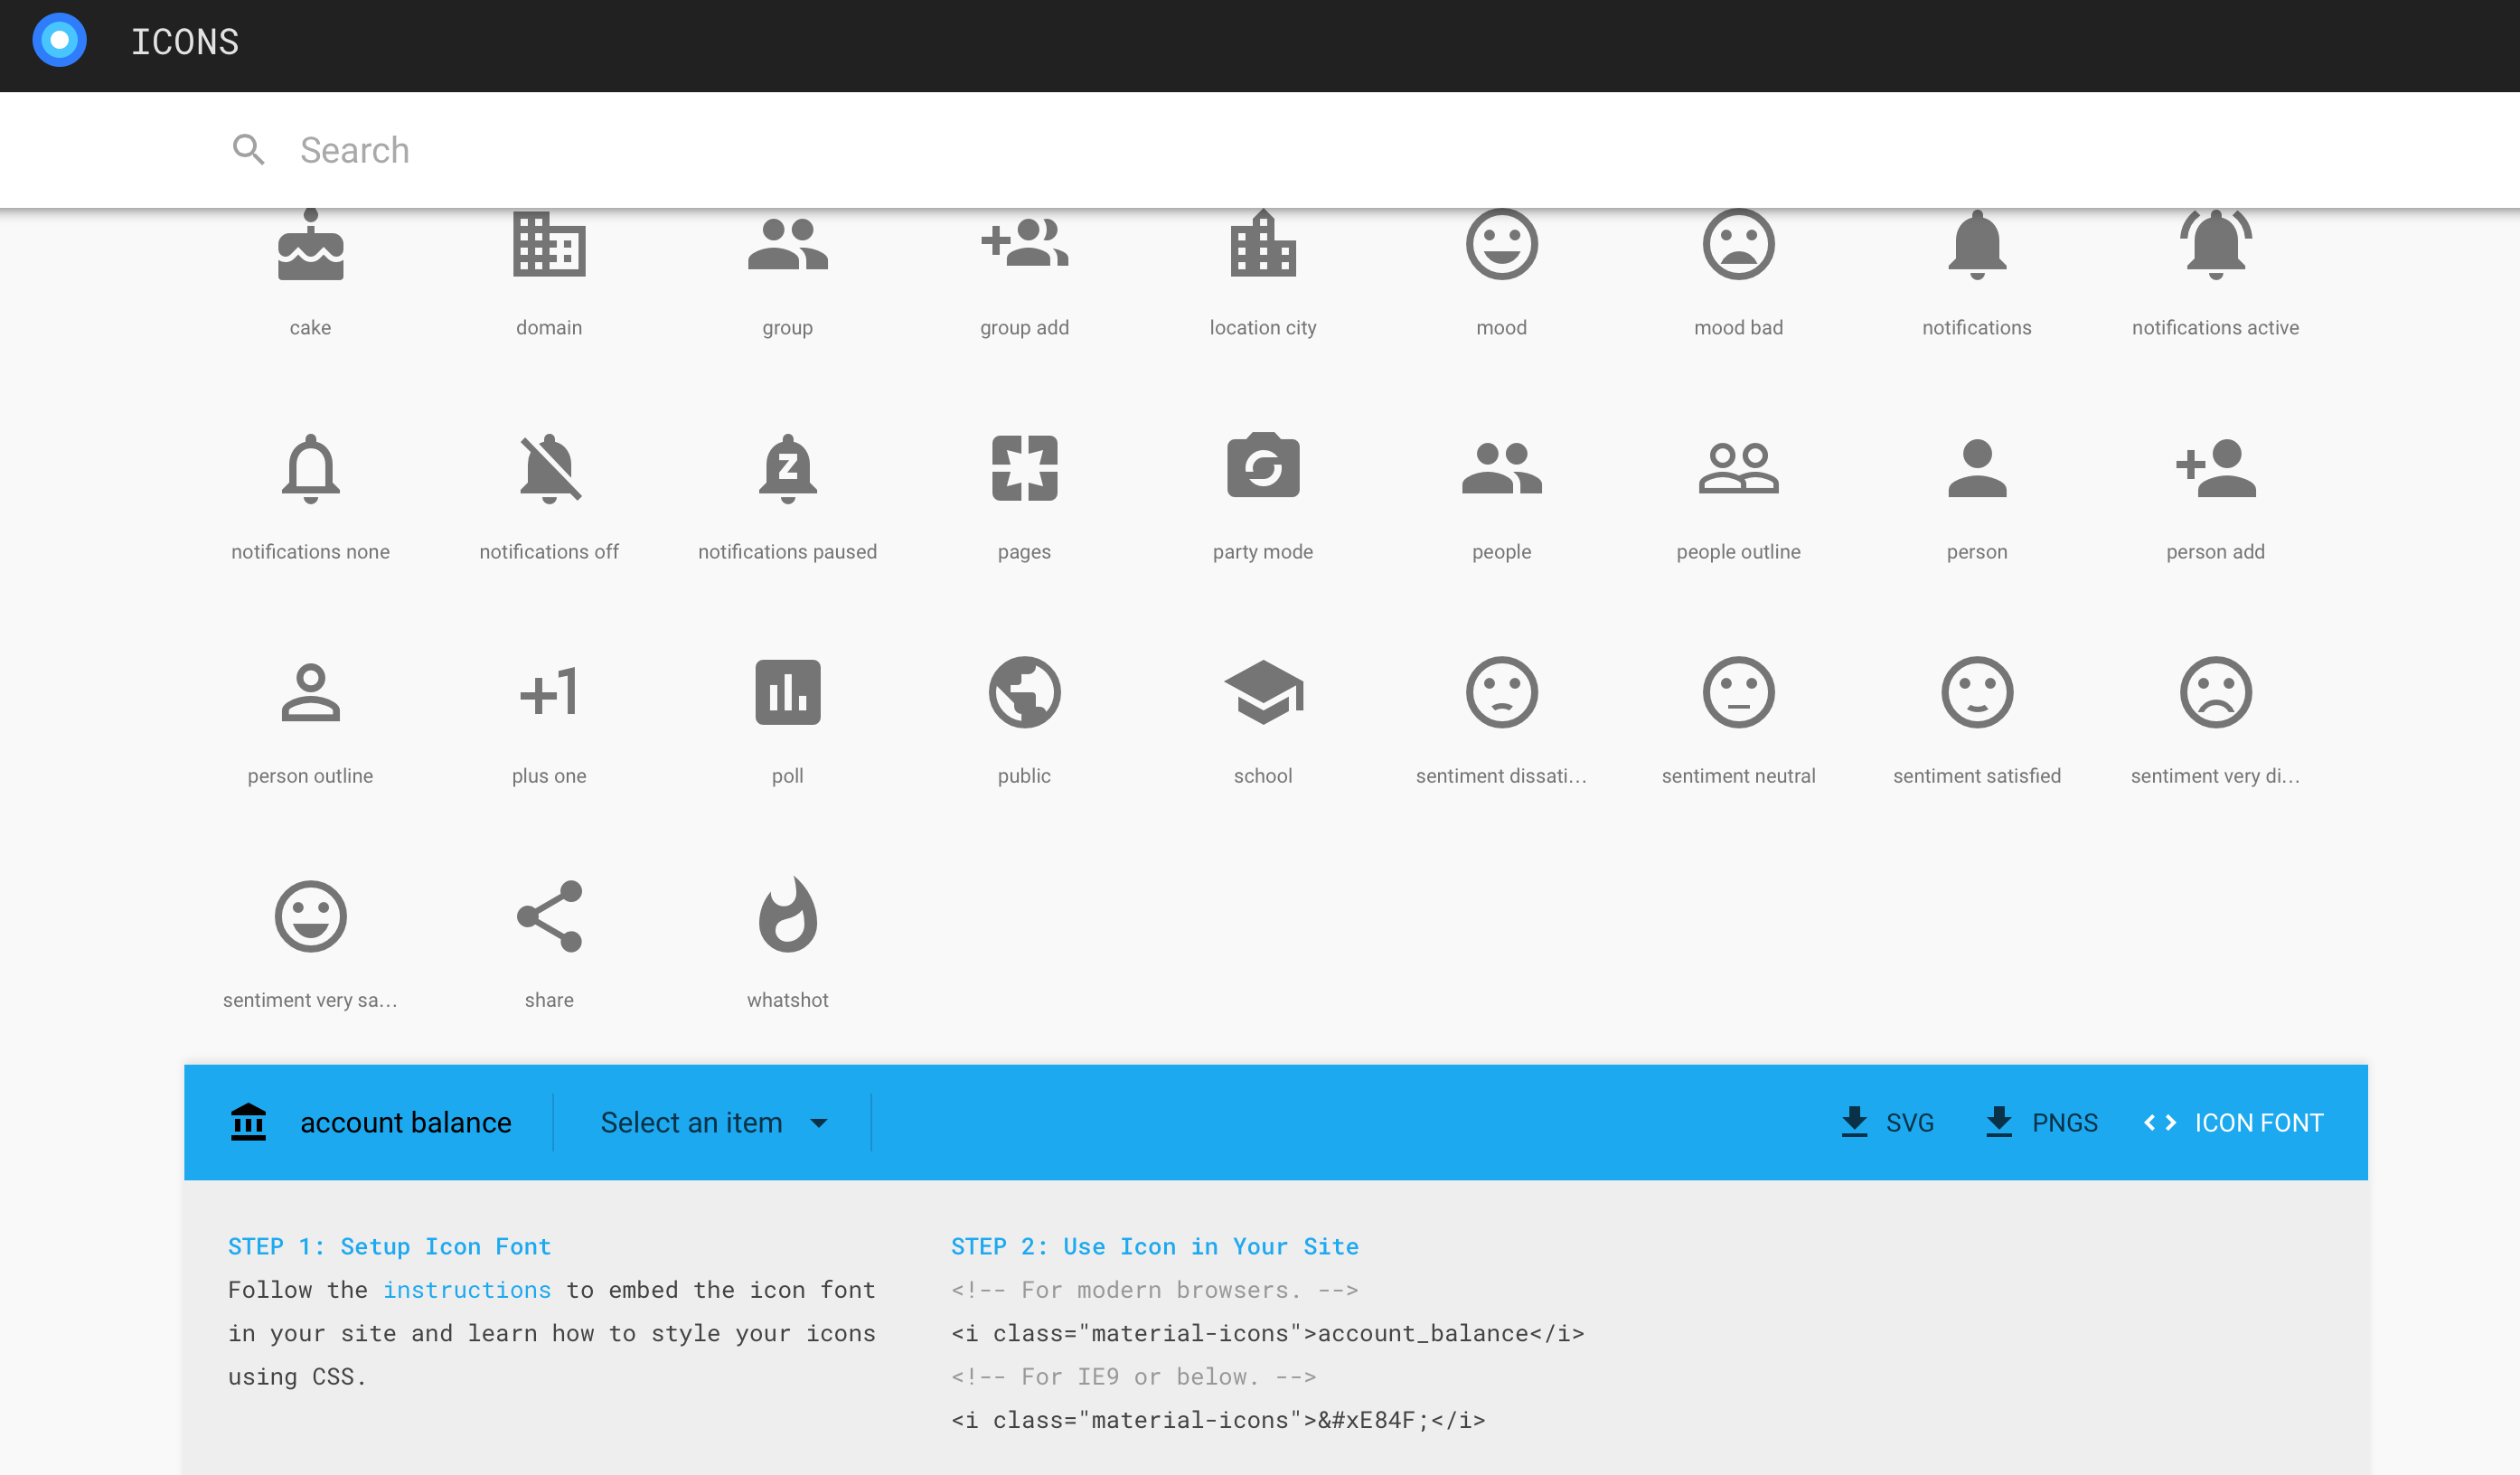Image resolution: width=2520 pixels, height=1475 pixels.
Task: Pick the notifications none icon
Action: [x=311, y=469]
